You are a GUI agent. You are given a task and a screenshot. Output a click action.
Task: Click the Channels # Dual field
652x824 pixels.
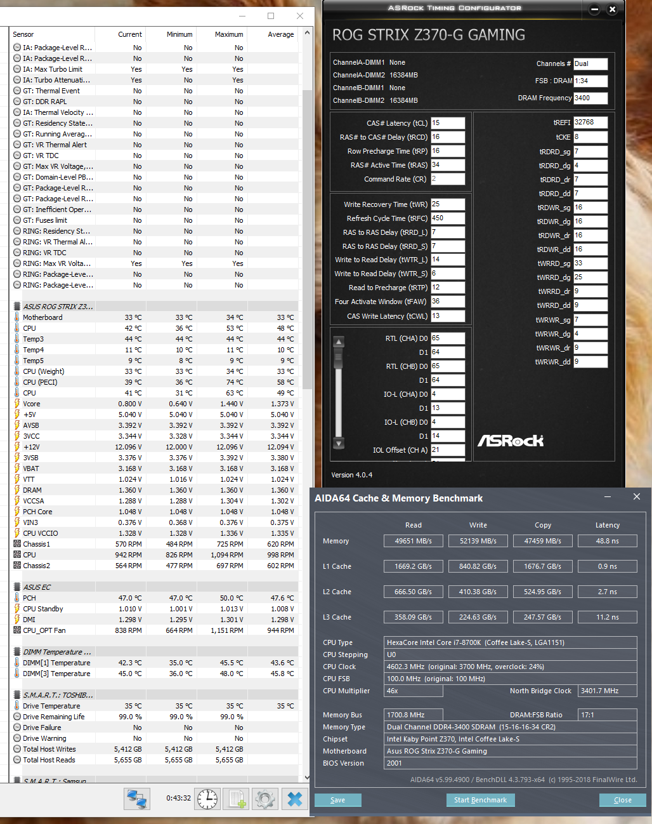(590, 64)
